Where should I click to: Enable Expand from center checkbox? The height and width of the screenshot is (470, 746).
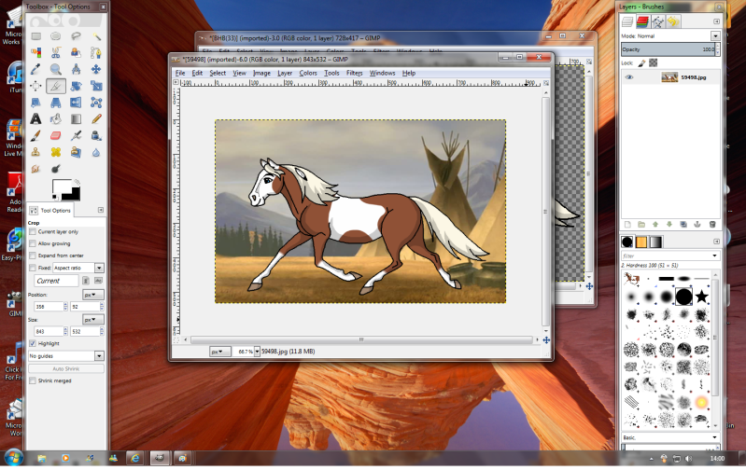click(33, 256)
